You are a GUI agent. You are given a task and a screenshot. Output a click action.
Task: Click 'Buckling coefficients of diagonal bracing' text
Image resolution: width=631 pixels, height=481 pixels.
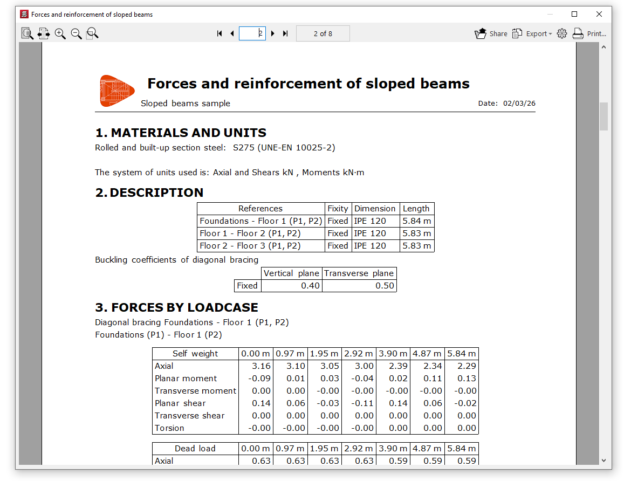177,260
